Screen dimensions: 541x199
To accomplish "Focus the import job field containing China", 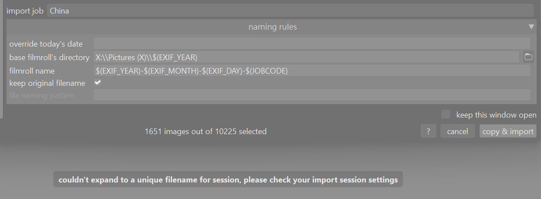I will [x=290, y=11].
